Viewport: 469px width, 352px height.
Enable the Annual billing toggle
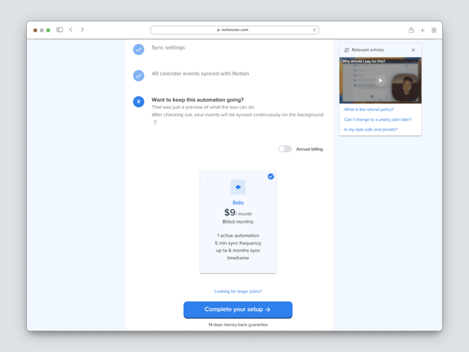[284, 149]
